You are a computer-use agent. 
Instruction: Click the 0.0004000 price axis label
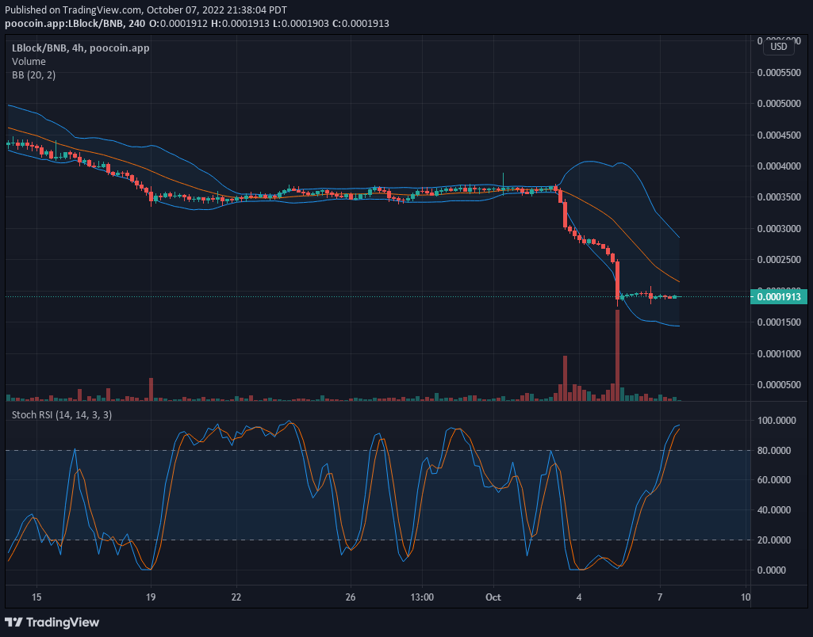pyautogui.click(x=779, y=166)
